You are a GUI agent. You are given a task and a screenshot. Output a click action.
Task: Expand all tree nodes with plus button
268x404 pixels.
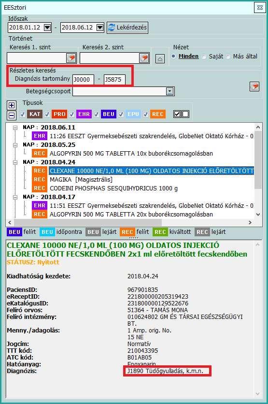click(11, 105)
